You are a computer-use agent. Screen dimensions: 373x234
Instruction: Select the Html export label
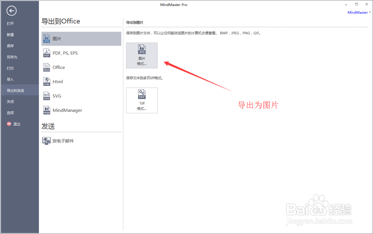click(58, 82)
